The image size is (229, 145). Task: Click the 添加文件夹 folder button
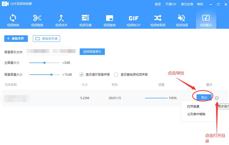(47, 39)
